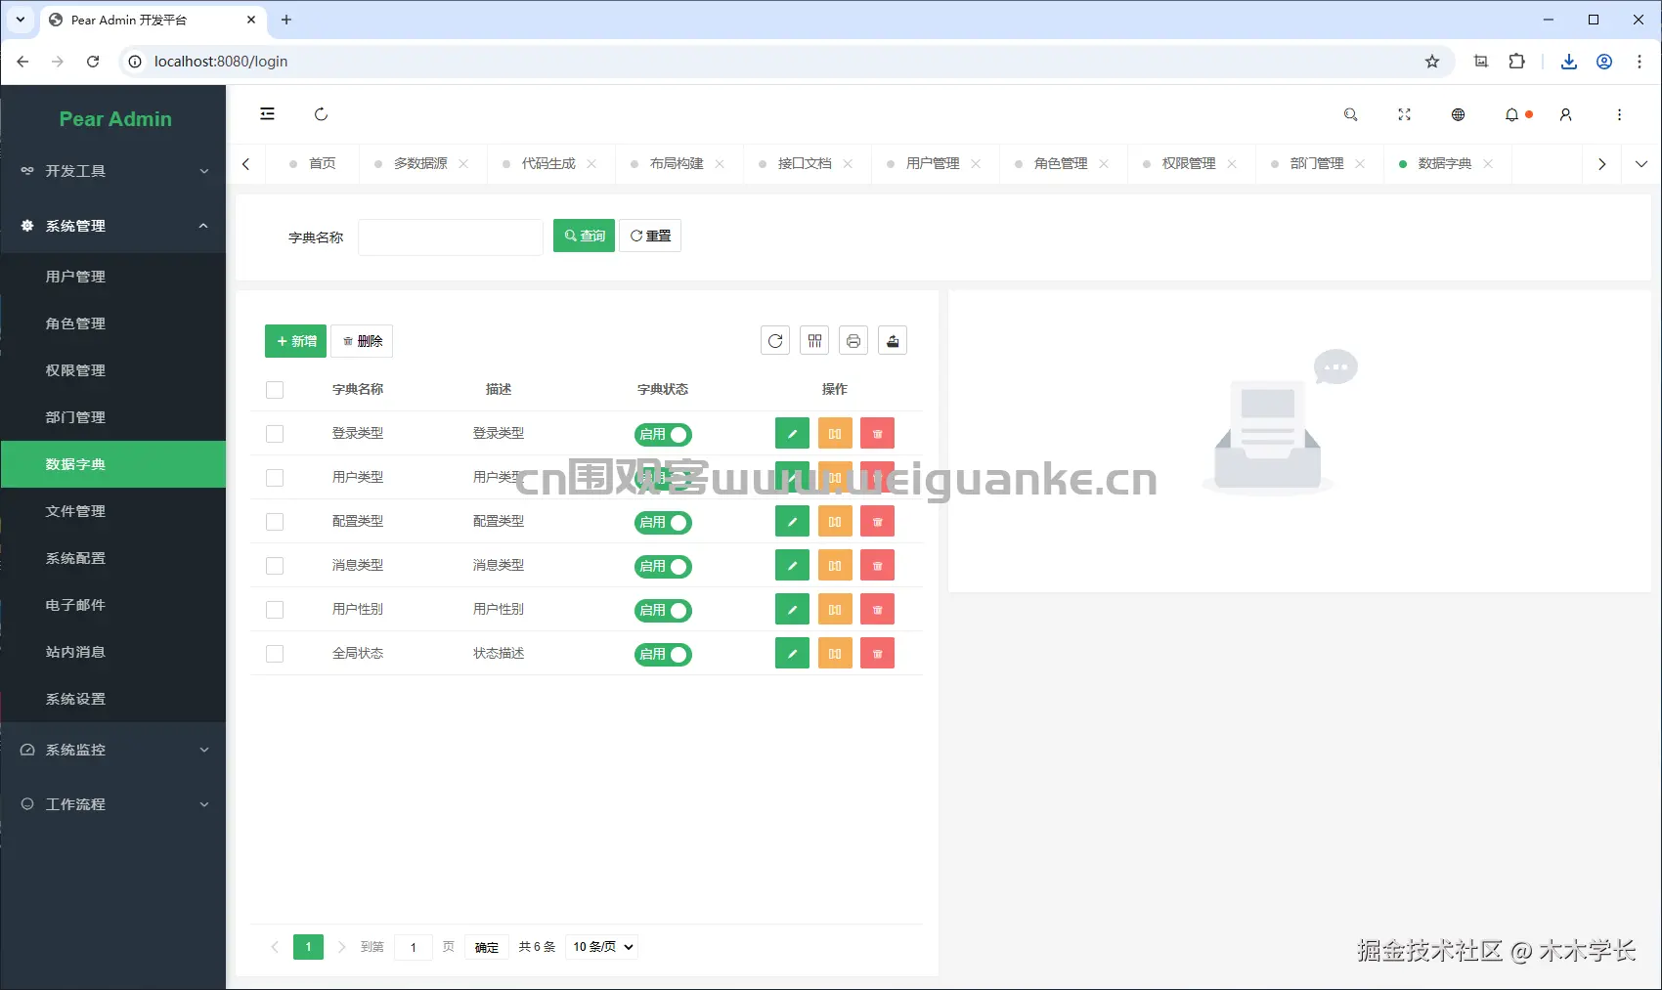This screenshot has height=990, width=1662.
Task: Show earlier page tabs with the left chevron
Action: click(x=246, y=164)
